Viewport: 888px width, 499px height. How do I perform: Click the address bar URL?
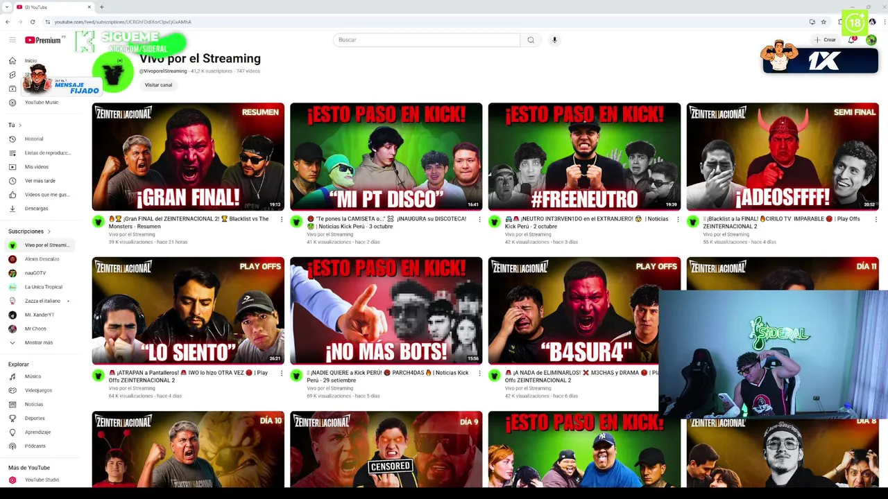(123, 21)
